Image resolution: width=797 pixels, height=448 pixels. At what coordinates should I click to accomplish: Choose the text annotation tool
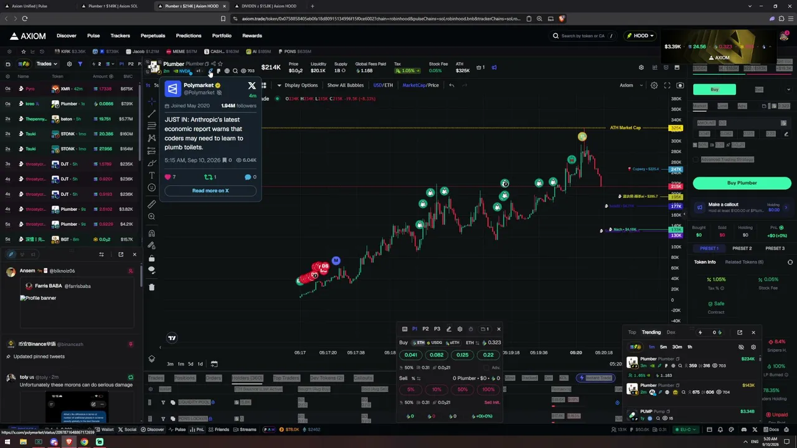151,175
